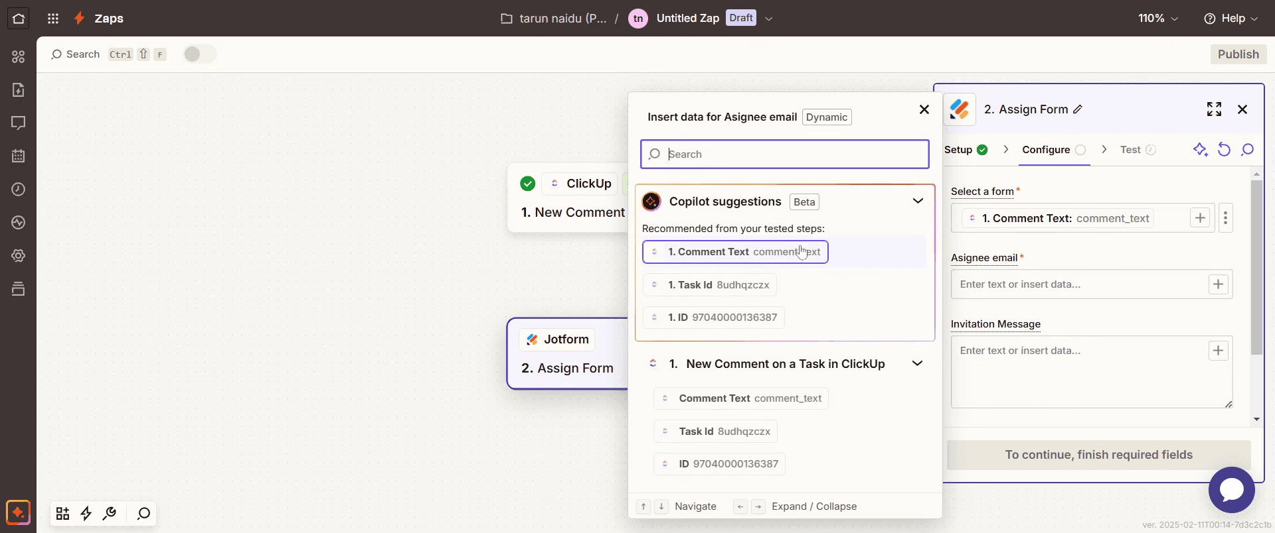This screenshot has width=1275, height=533.
Task: Click the add-step grid icon in bottom toolbar
Action: [x=63, y=514]
